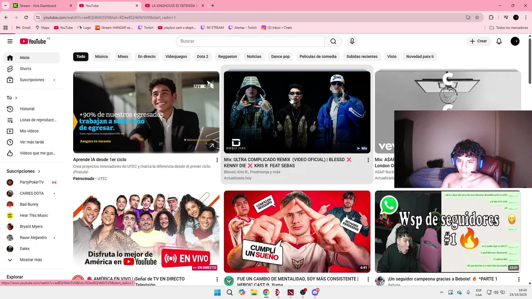This screenshot has width=532, height=299.
Task: Open the Twitch bookmark
Action: (x=145, y=28)
